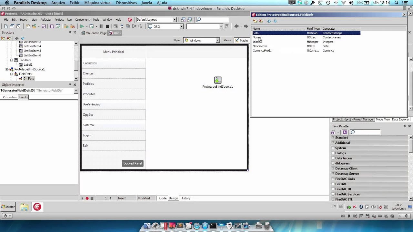Click Tool Palette categories icon
This screenshot has height=232, width=413.
[333, 132]
